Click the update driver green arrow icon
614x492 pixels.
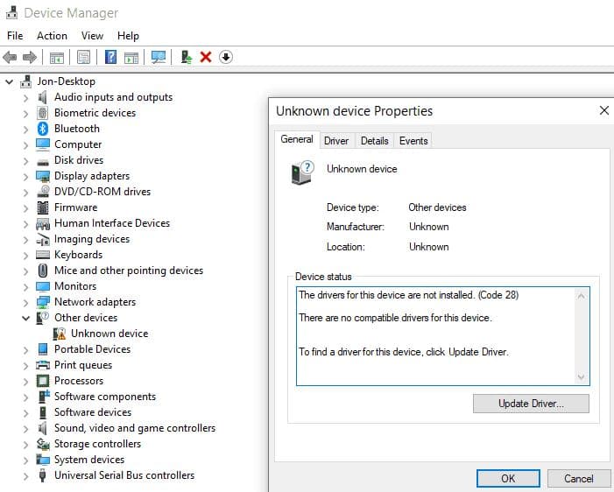(186, 57)
